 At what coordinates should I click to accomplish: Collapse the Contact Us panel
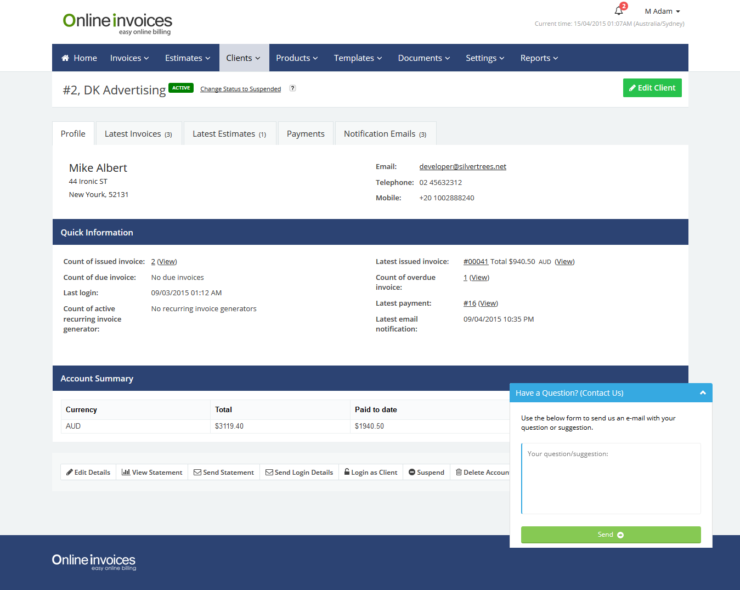[x=703, y=393]
